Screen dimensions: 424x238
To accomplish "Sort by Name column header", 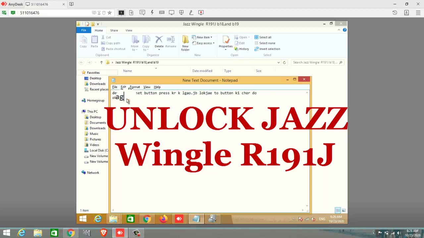I will [x=128, y=71].
